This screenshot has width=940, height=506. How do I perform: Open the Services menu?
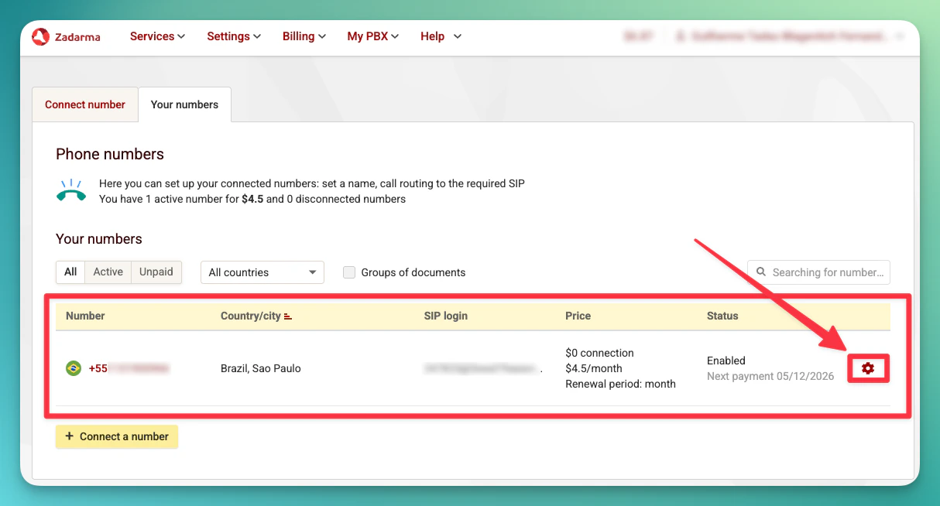tap(158, 36)
